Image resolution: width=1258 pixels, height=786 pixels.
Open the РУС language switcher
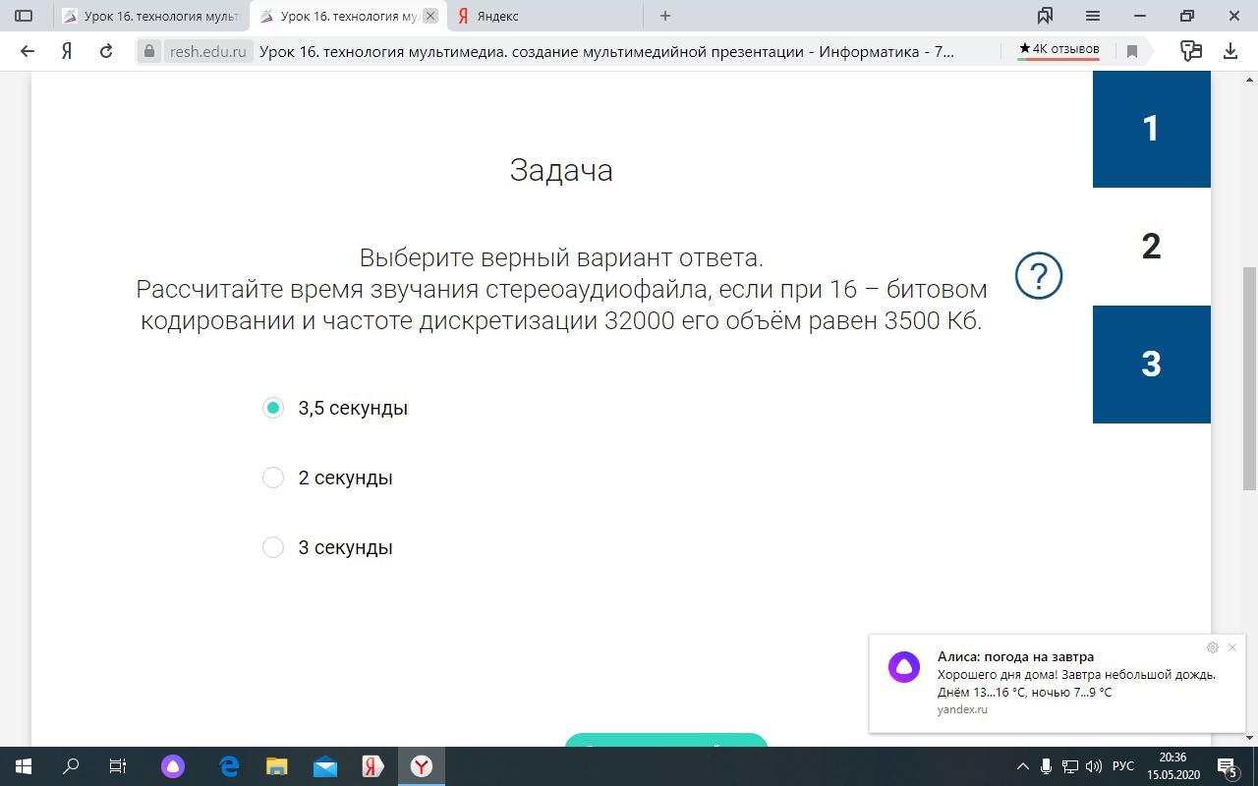(x=1122, y=766)
